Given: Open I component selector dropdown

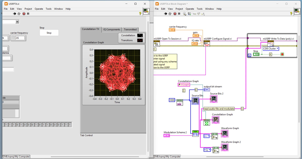Looking at the screenshot, I should point(206,136).
